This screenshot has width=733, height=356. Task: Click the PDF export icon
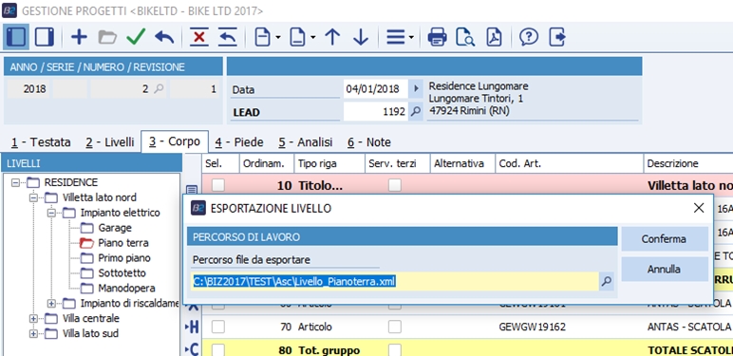[x=494, y=37]
